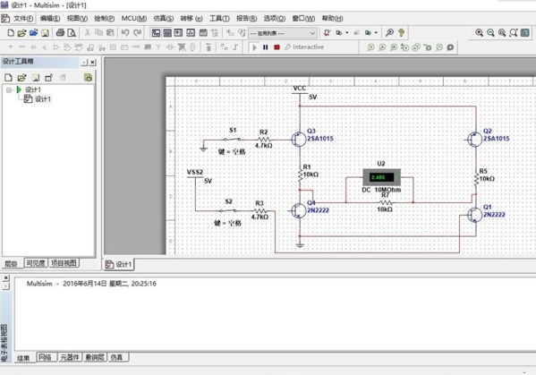Select the 设计1 sheet under the design tree
This screenshot has width=536, height=375.
38,99
